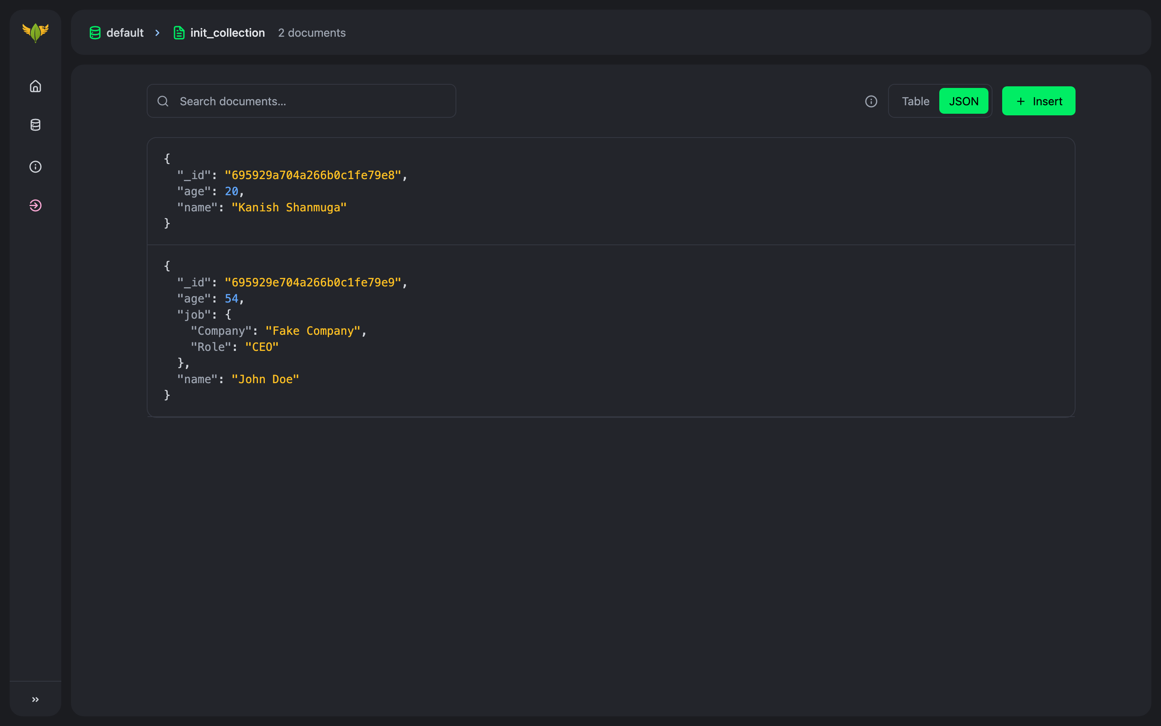Click the Insert button

click(x=1038, y=101)
